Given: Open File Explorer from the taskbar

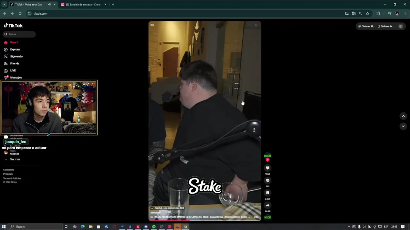Looking at the screenshot, I should click(91, 227).
